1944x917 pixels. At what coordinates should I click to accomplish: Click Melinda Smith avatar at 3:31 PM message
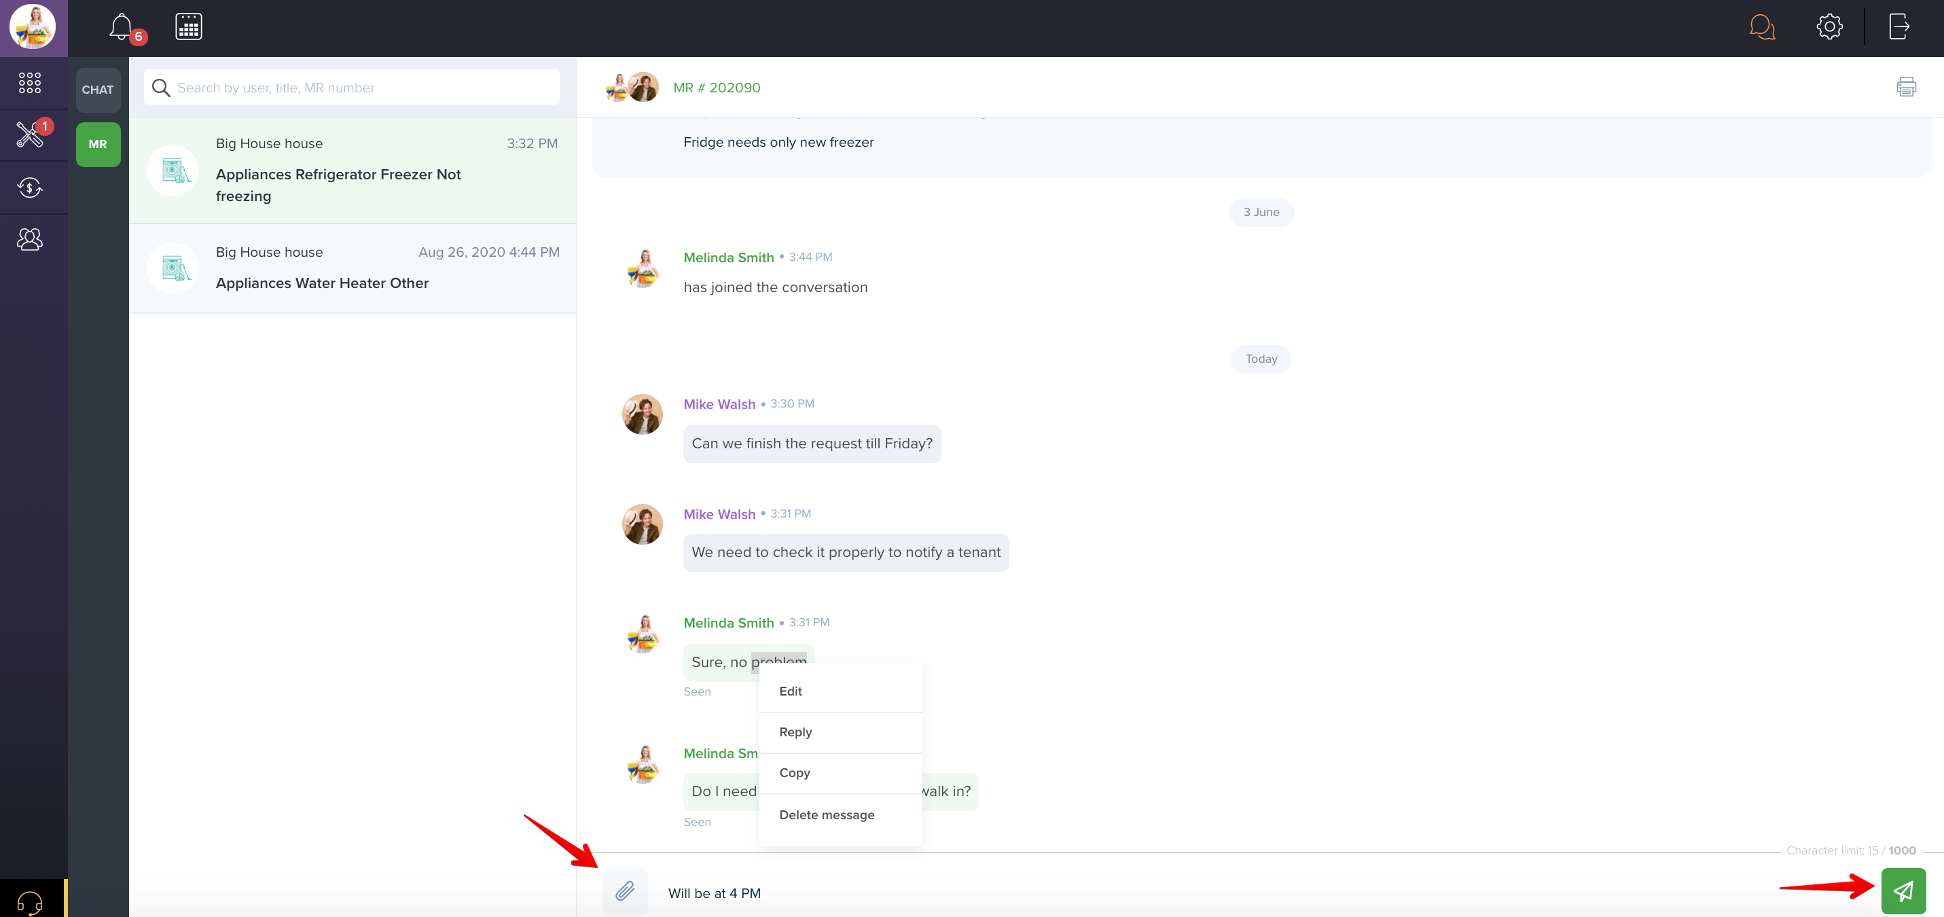(x=642, y=633)
